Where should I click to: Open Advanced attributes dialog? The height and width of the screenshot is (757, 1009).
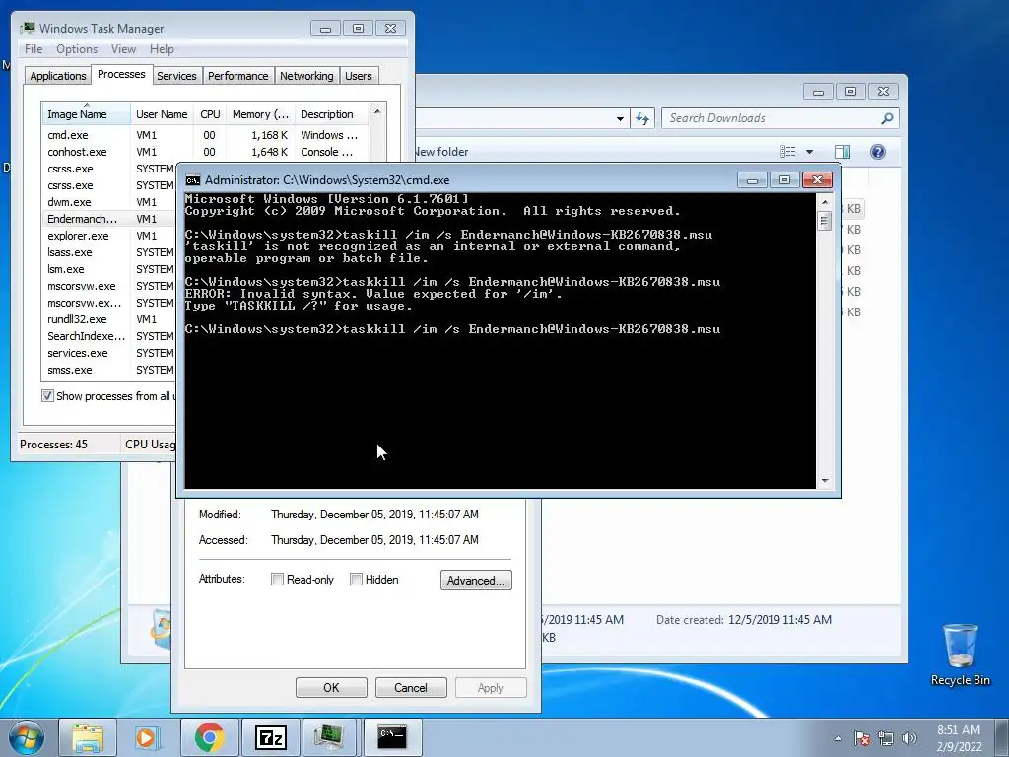coord(476,580)
